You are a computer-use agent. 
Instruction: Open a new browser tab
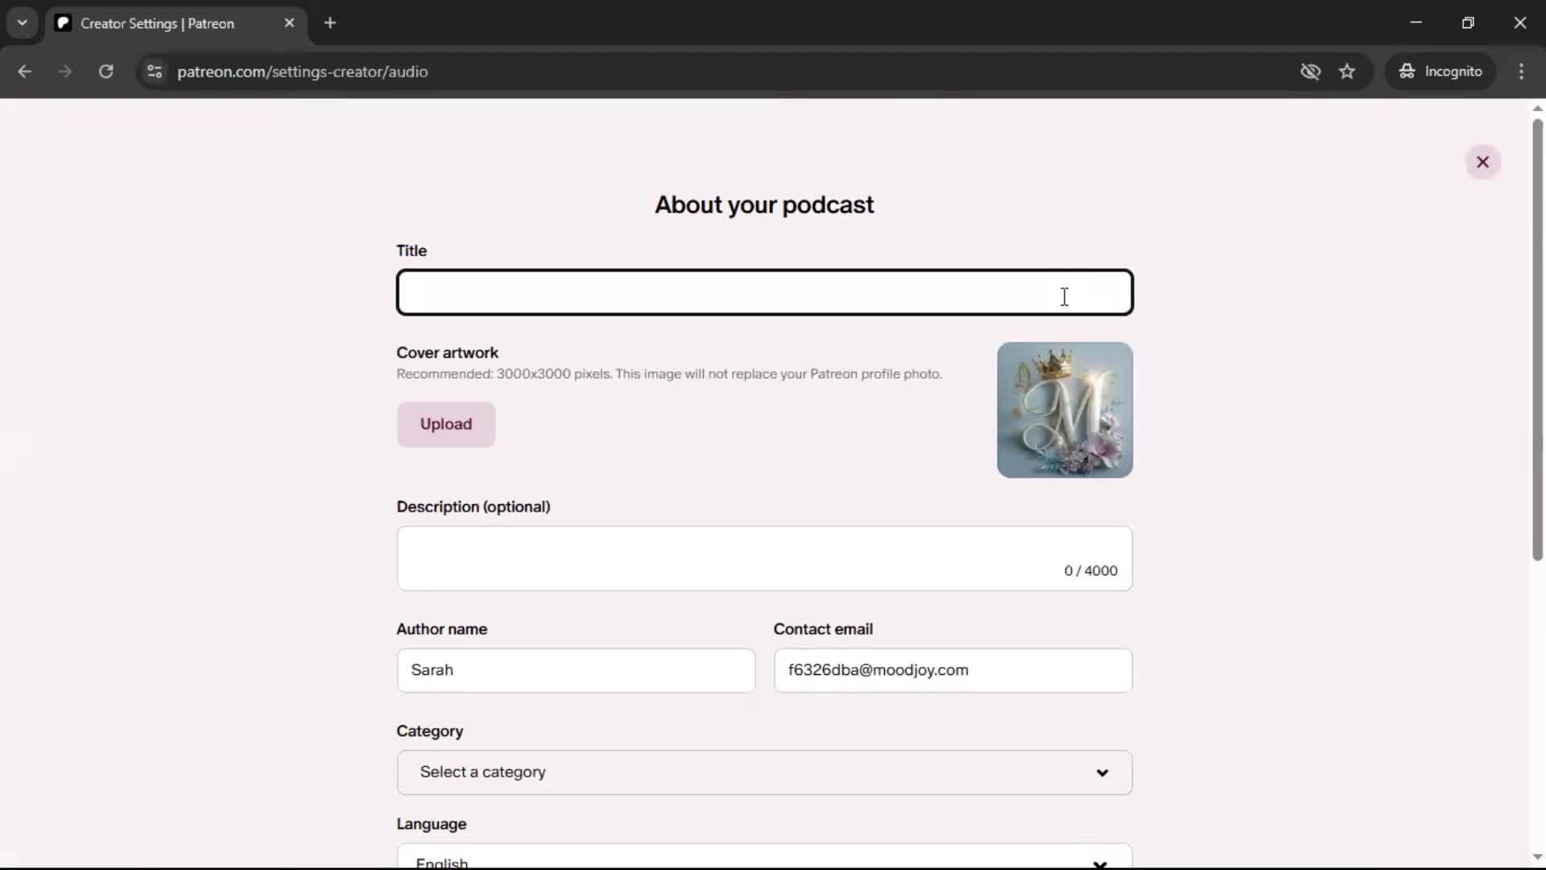(330, 23)
